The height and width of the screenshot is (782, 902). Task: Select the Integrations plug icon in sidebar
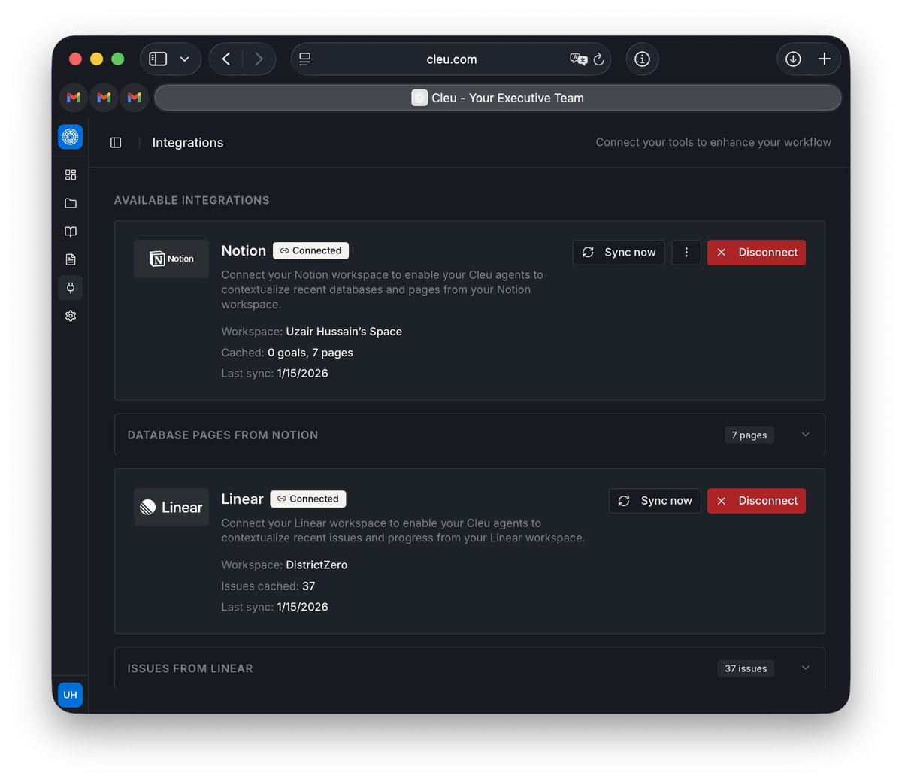[70, 287]
